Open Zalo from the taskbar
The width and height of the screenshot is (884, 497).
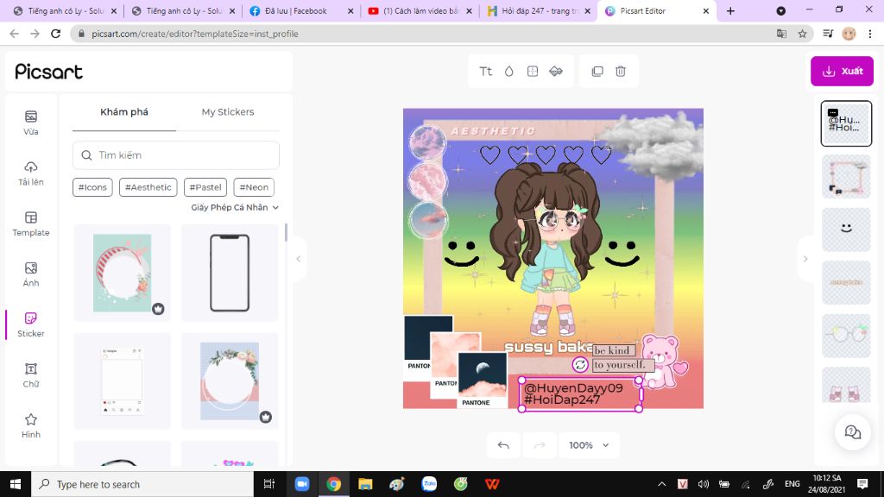point(429,484)
